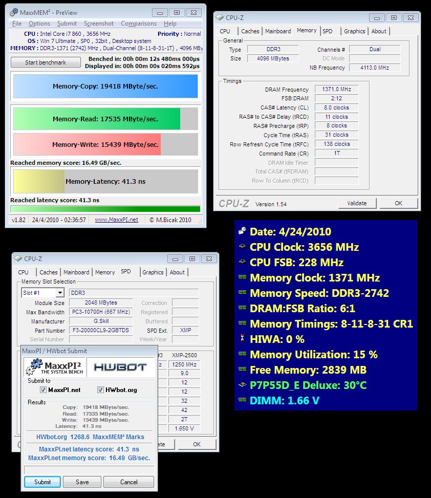
Task: Click the Command Rate 1T value
Action: click(x=337, y=154)
